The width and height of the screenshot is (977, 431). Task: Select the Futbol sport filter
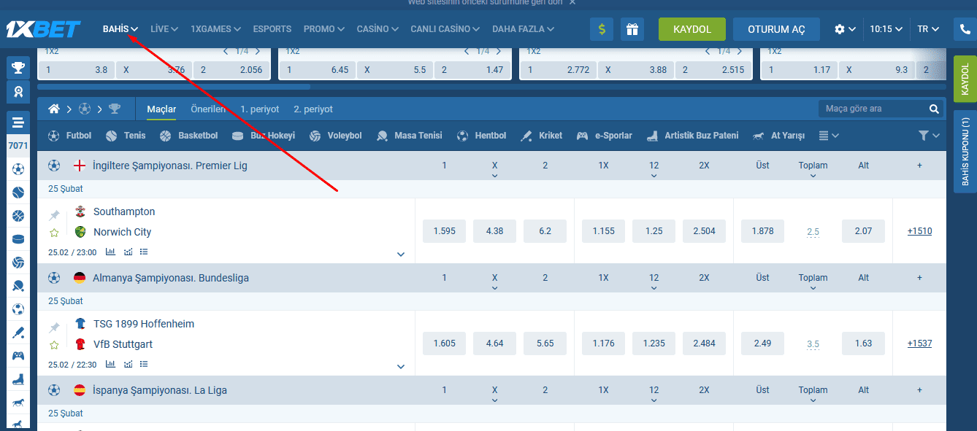(70, 136)
